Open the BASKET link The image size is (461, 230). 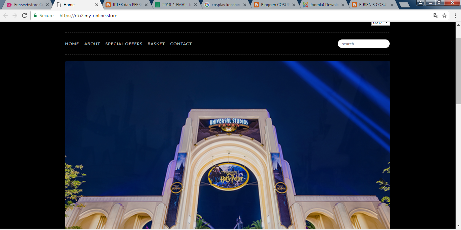pos(156,44)
